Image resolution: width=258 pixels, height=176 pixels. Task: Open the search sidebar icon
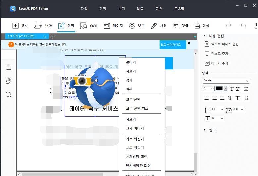point(8,95)
